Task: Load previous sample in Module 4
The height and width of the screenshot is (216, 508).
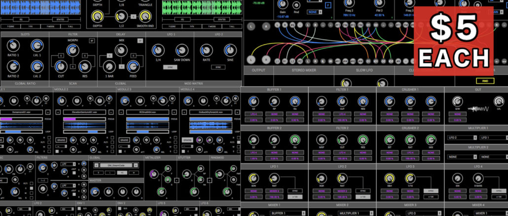Action: pos(184,112)
